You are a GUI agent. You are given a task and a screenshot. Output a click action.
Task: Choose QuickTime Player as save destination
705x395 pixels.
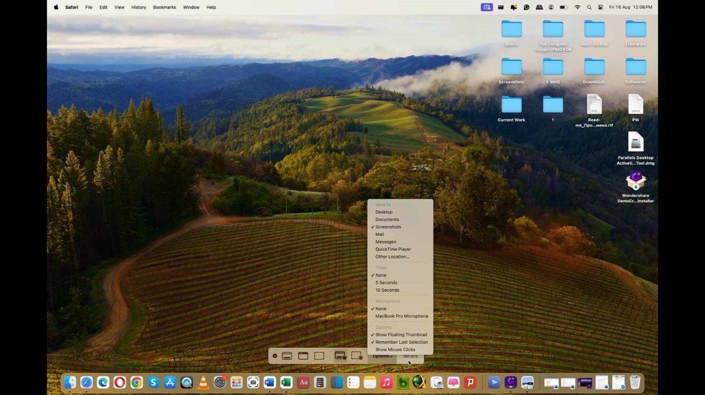click(393, 249)
